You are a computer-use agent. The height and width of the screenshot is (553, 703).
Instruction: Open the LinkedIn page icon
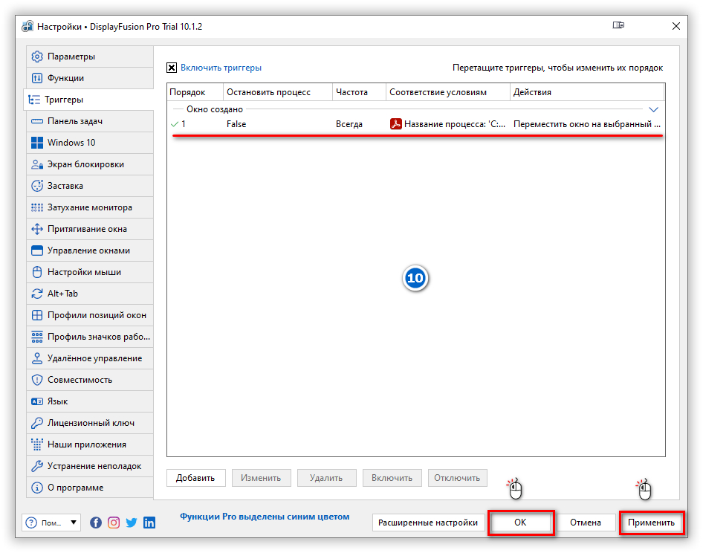pos(149,523)
